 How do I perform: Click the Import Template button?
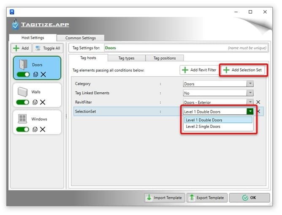pyautogui.click(x=165, y=198)
